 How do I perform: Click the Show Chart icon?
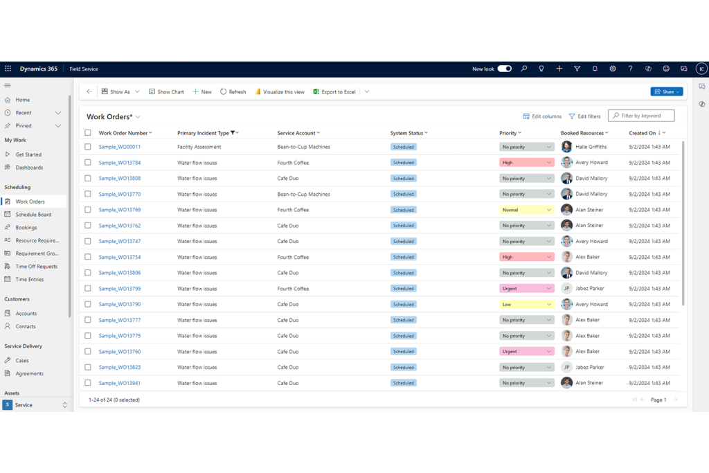coord(152,91)
